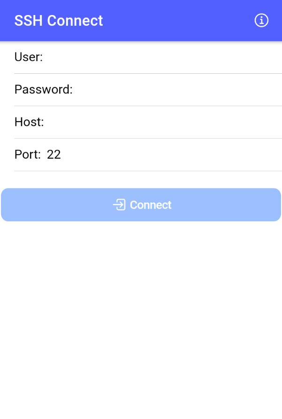Click the "Host:" label

pos(29,122)
